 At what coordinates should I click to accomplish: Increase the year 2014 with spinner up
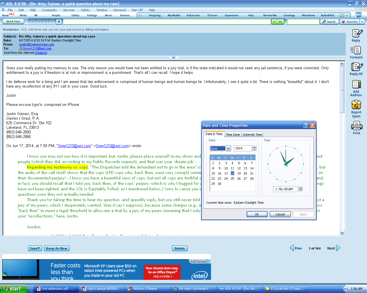[254, 147]
